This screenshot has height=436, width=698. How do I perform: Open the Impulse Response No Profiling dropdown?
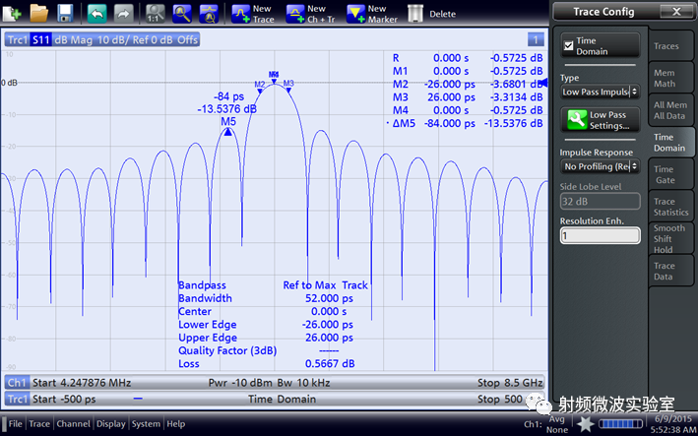[600, 166]
